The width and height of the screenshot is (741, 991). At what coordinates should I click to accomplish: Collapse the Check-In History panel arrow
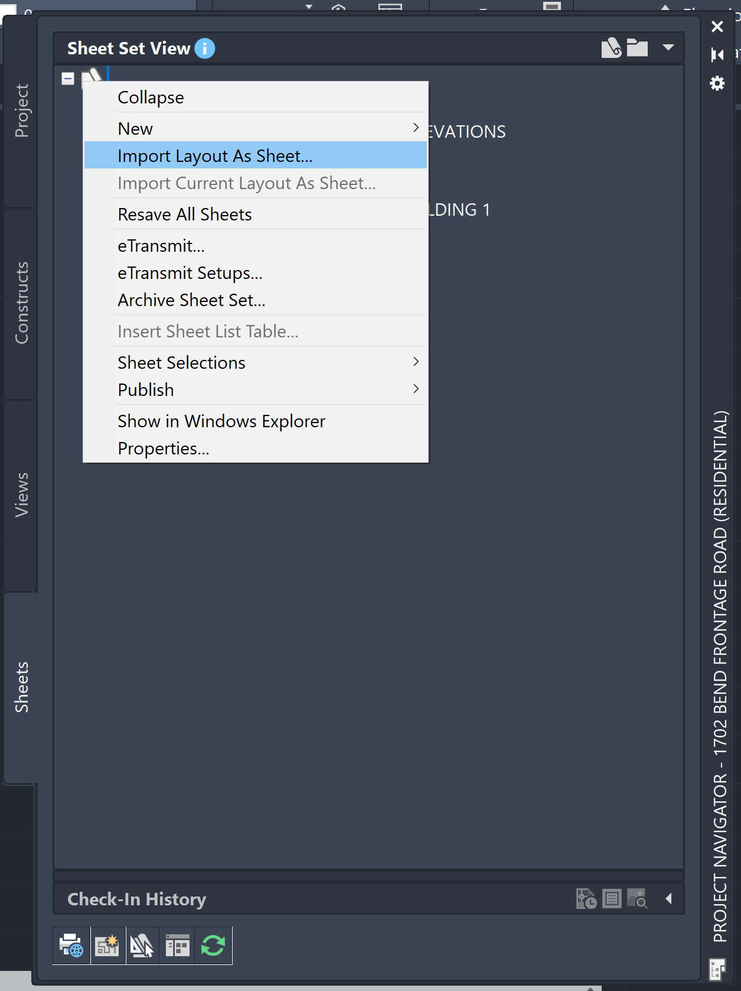point(669,898)
